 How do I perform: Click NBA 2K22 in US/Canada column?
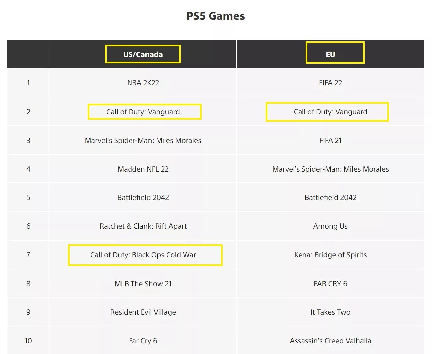143,83
